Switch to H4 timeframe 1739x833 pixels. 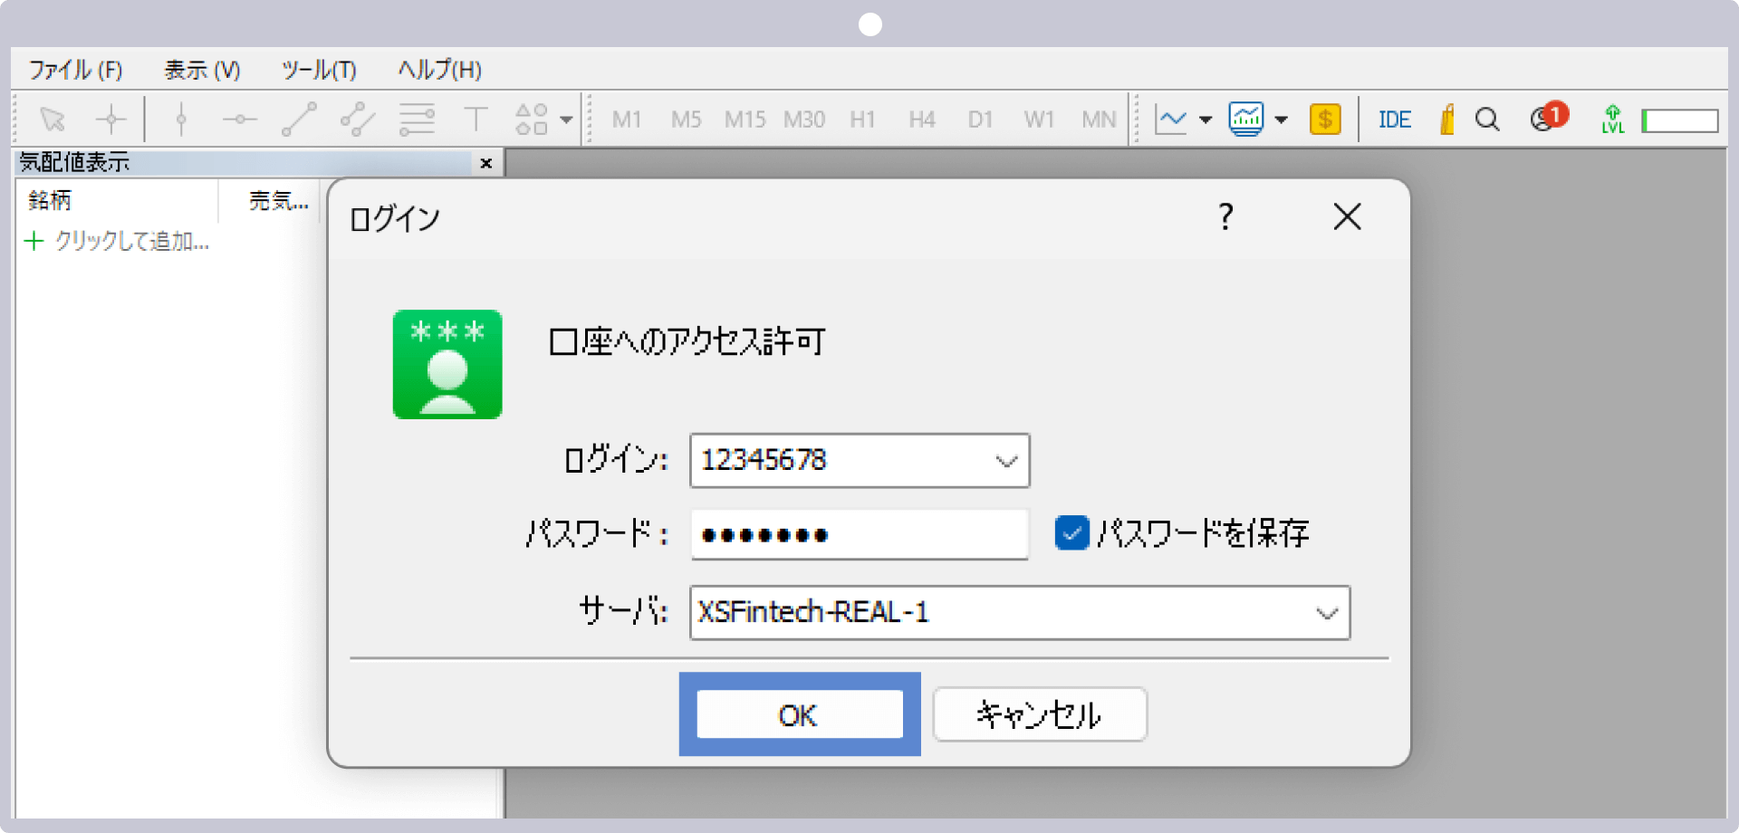(x=922, y=120)
